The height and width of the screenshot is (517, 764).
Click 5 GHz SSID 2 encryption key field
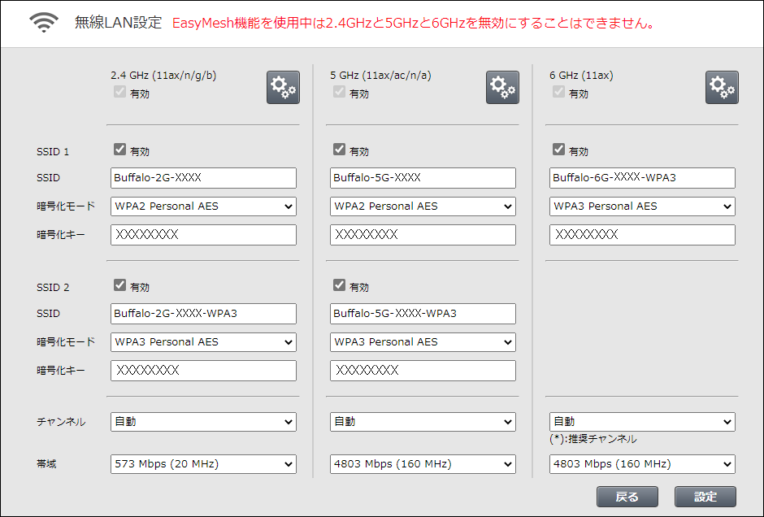[x=423, y=371]
